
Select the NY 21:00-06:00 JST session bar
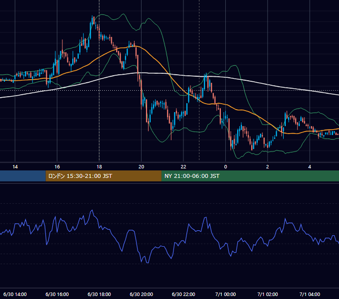click(x=250, y=176)
